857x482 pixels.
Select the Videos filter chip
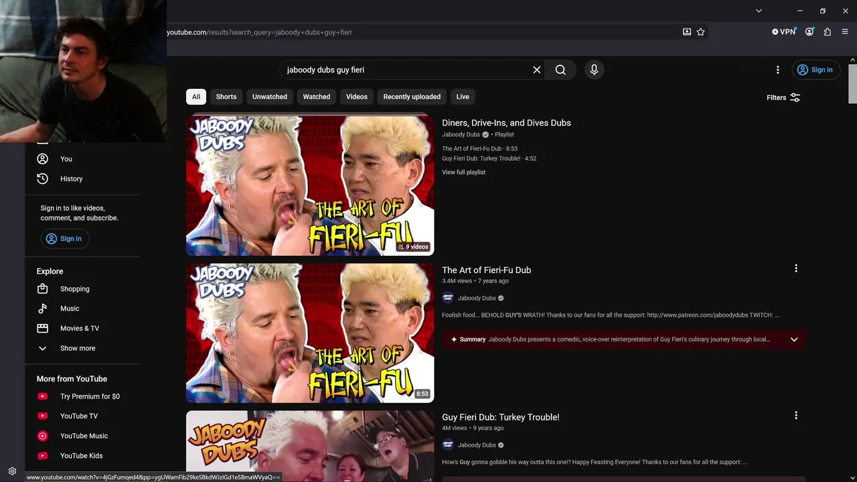pos(357,96)
